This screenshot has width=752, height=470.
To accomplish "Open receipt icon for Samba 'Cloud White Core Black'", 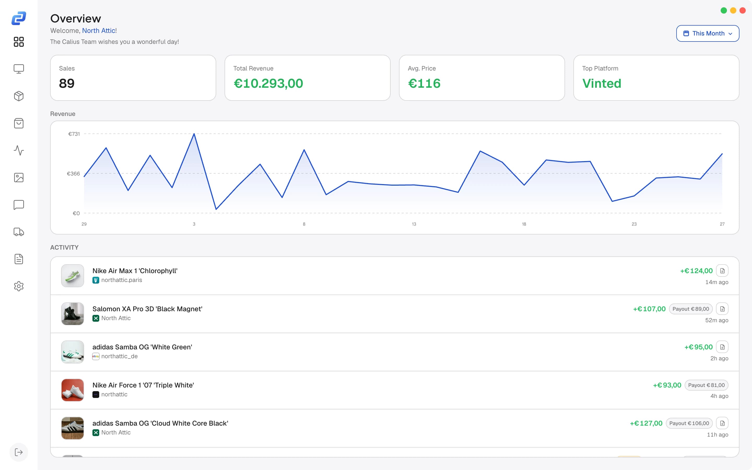I will [722, 423].
